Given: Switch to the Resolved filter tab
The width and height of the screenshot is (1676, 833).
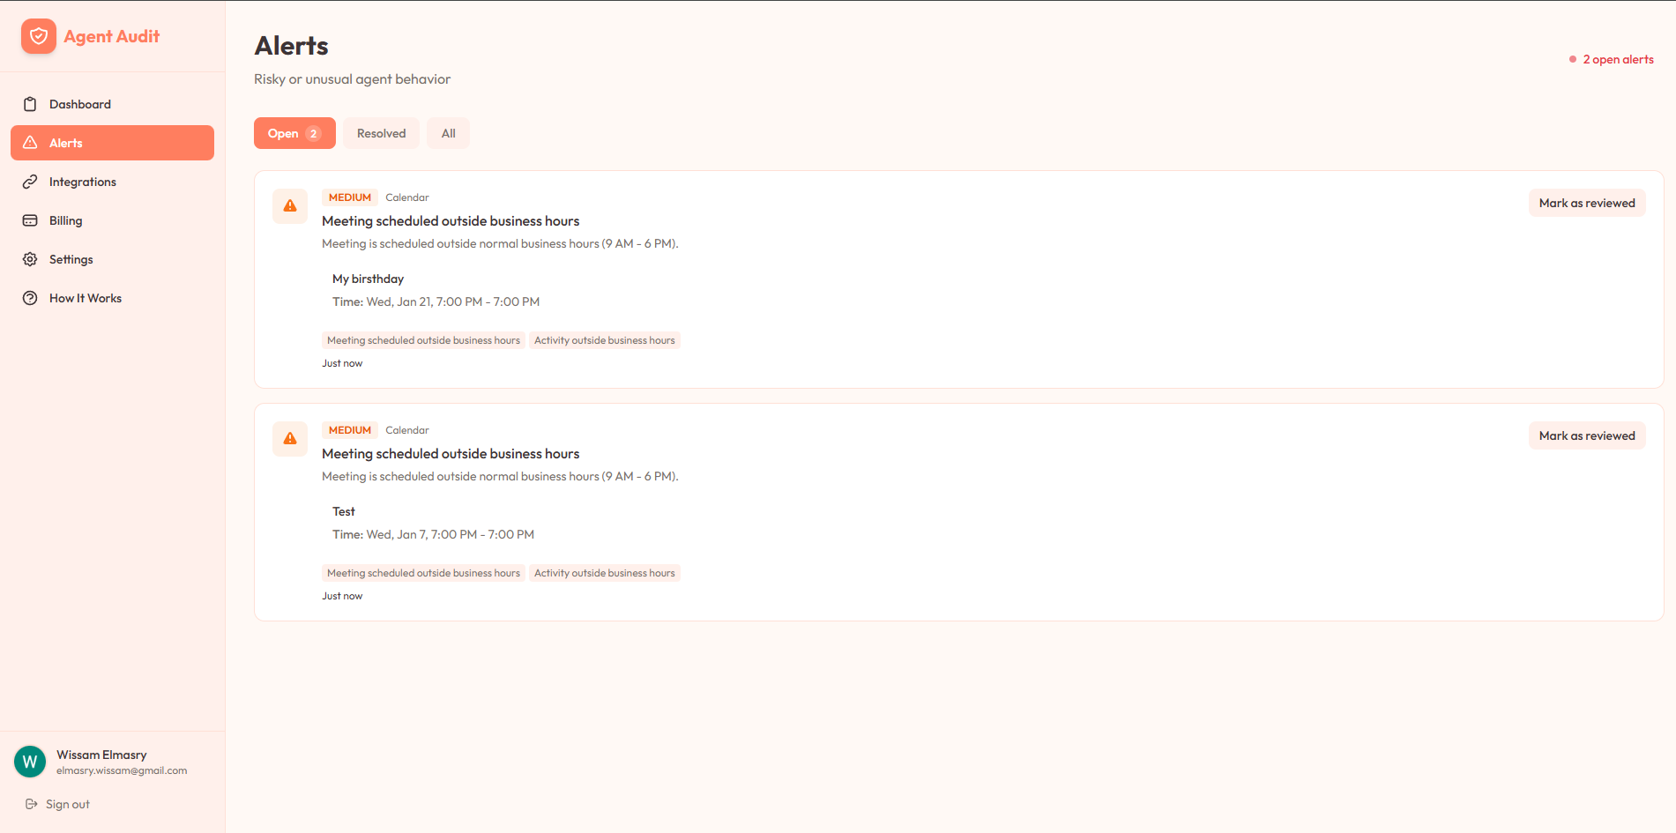Looking at the screenshot, I should pyautogui.click(x=381, y=132).
